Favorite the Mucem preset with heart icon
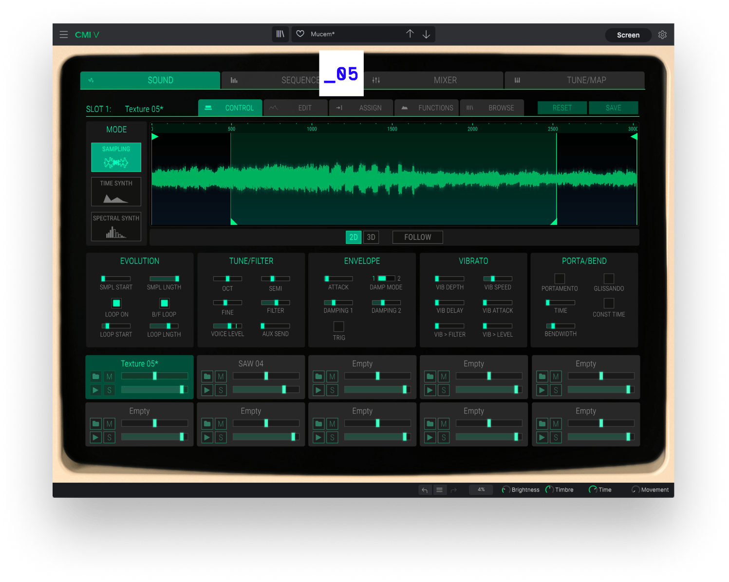The image size is (729, 582). pos(300,34)
